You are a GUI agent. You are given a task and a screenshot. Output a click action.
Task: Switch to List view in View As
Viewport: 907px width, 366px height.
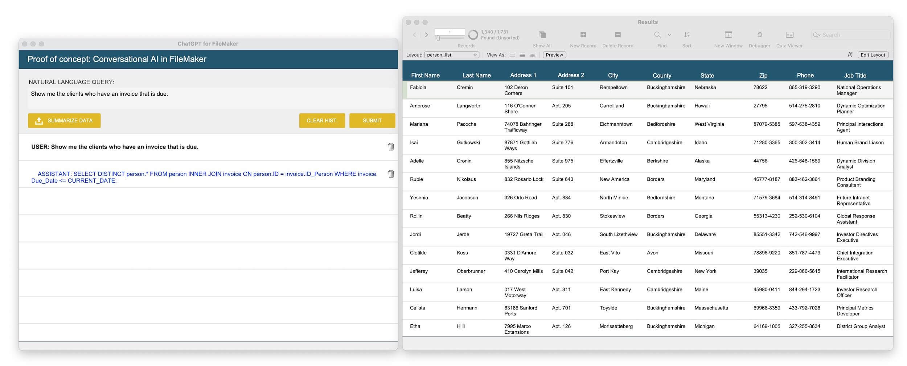click(522, 55)
